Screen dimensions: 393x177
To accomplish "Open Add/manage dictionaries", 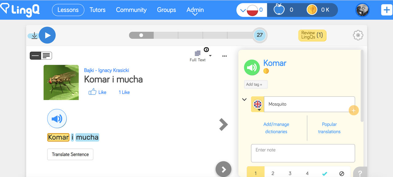I will tap(276, 128).
